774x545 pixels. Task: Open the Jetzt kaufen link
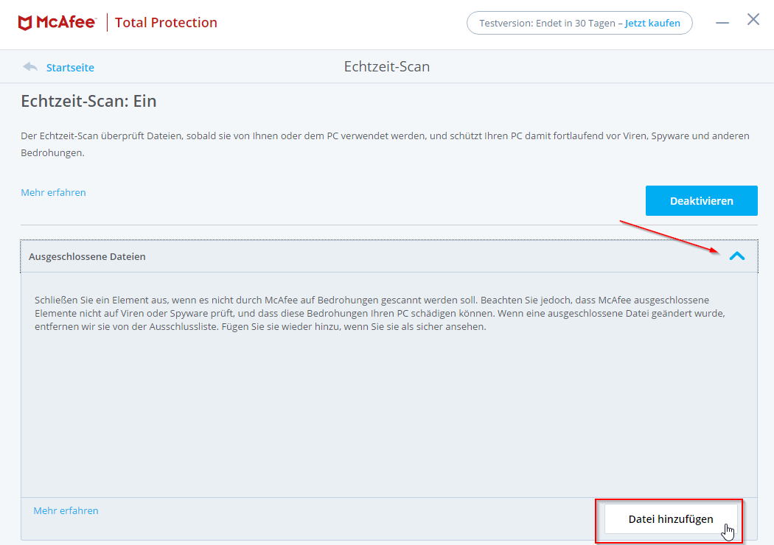point(652,23)
